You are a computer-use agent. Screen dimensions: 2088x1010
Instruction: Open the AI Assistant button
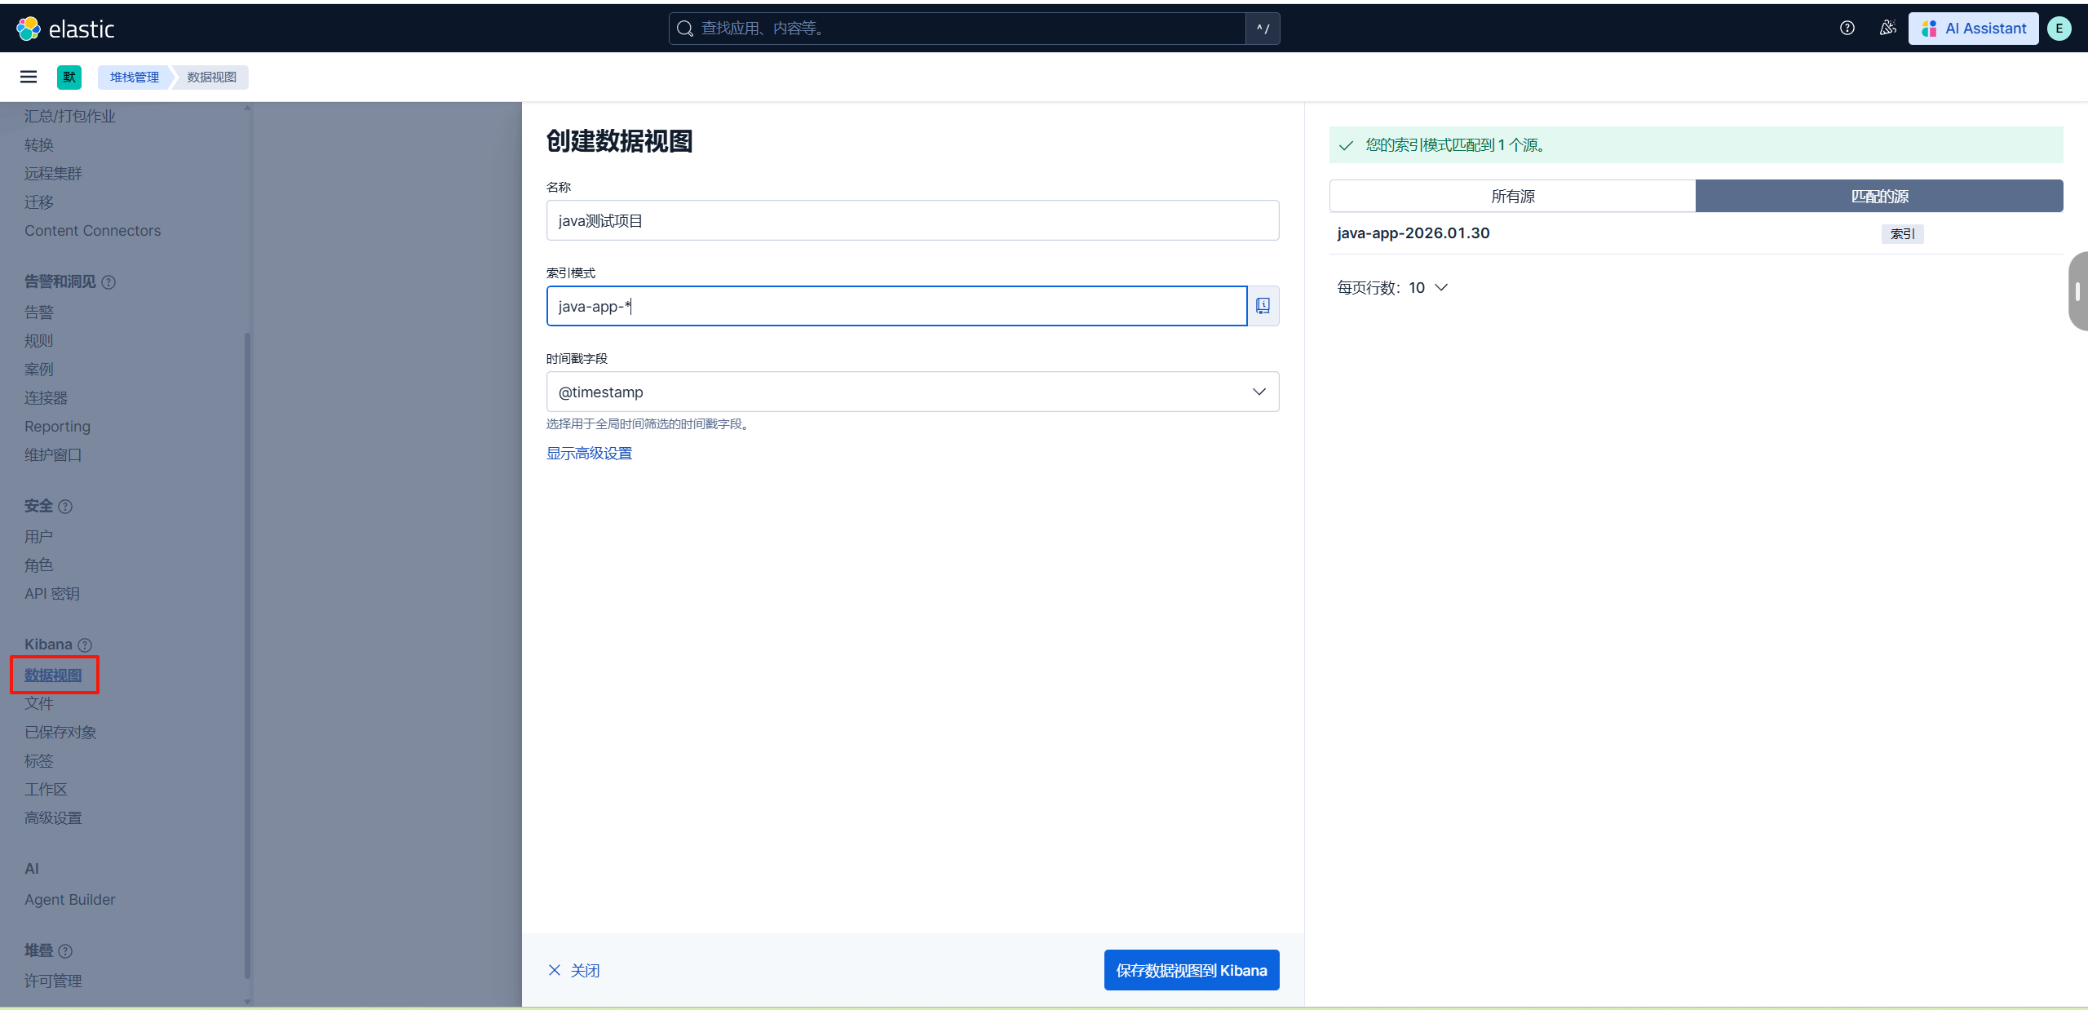(1973, 29)
